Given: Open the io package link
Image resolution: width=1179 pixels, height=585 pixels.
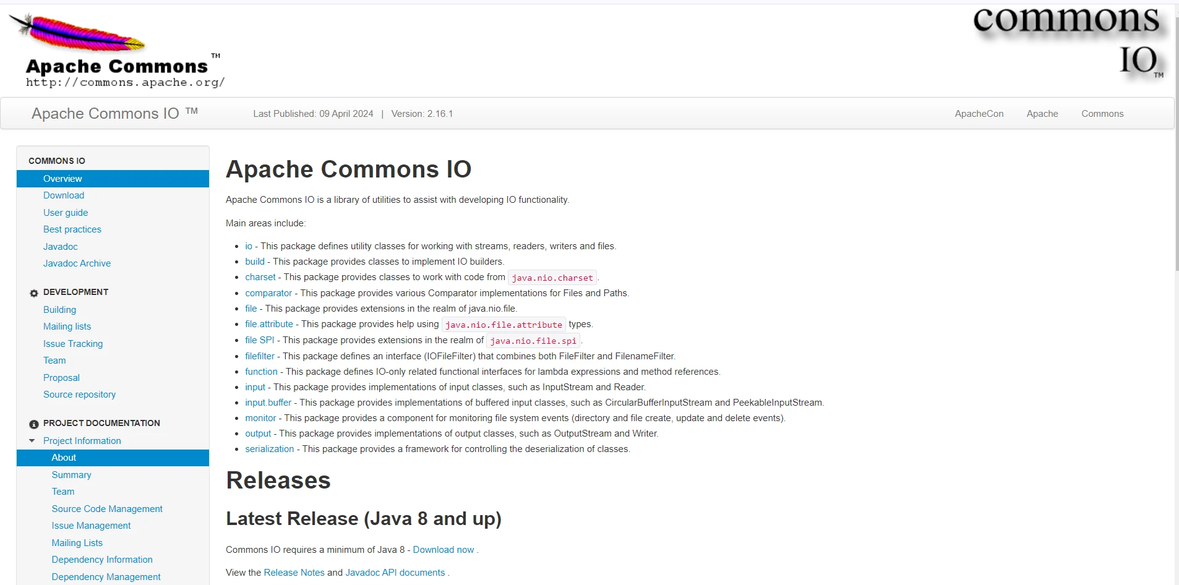Looking at the screenshot, I should point(249,246).
